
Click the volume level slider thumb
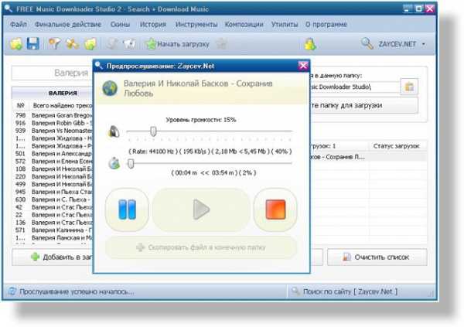[x=153, y=131]
